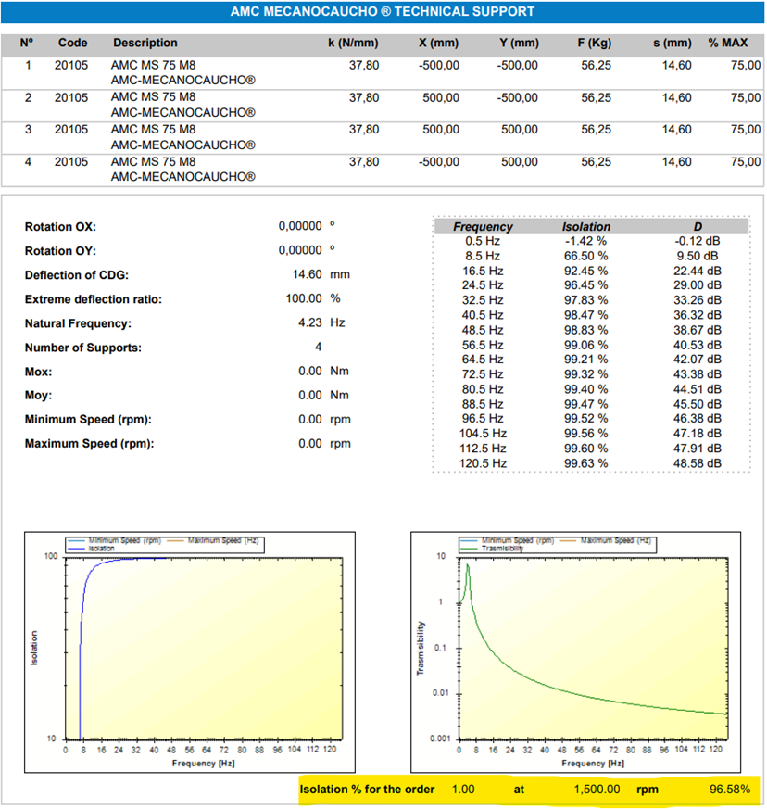Click the 16.5 Hz frequency entry
This screenshot has width=767, height=809.
click(x=483, y=271)
